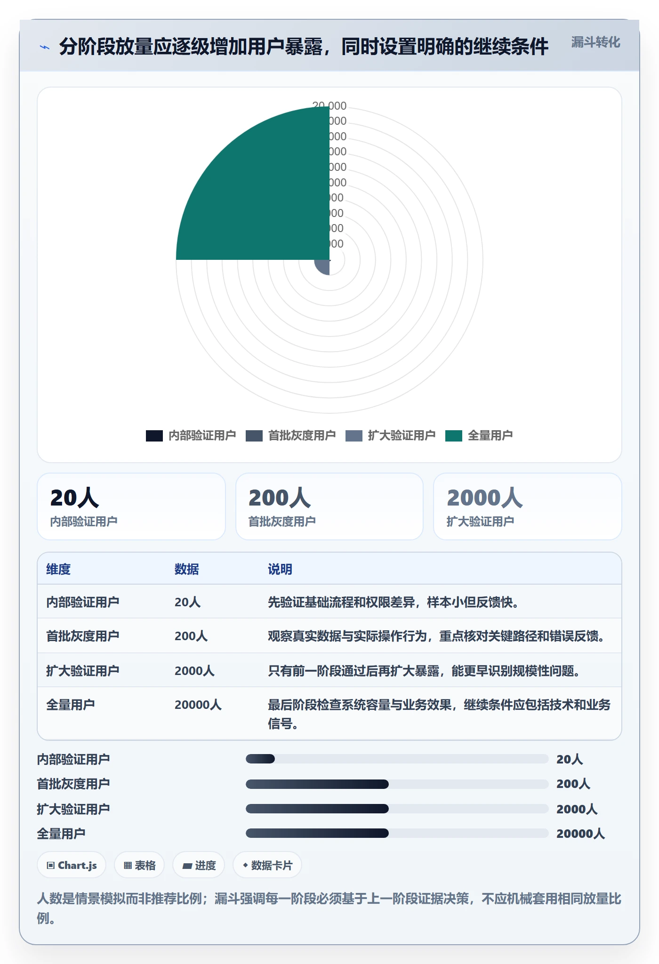Click the 数据卡片 chip

267,865
